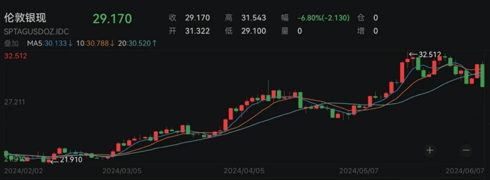Click the arrow beside 21.910 low marker
The image size is (490, 180).
(x=55, y=161)
